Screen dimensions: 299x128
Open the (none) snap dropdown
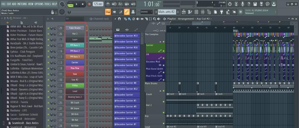click(146, 12)
